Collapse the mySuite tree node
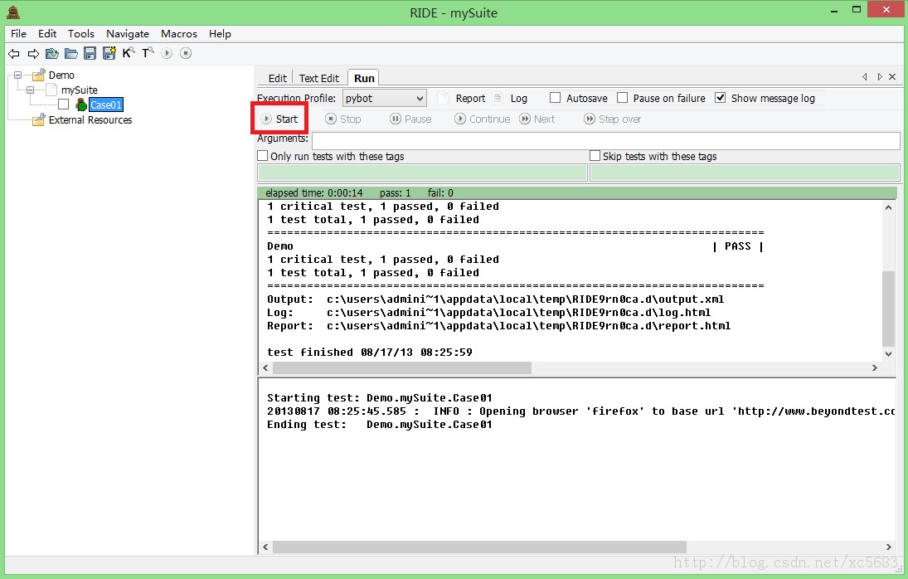Image resolution: width=908 pixels, height=579 pixels. (31, 90)
